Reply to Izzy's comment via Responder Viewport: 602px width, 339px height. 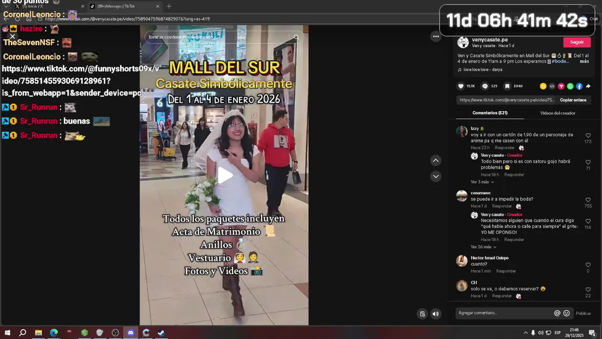click(x=505, y=148)
